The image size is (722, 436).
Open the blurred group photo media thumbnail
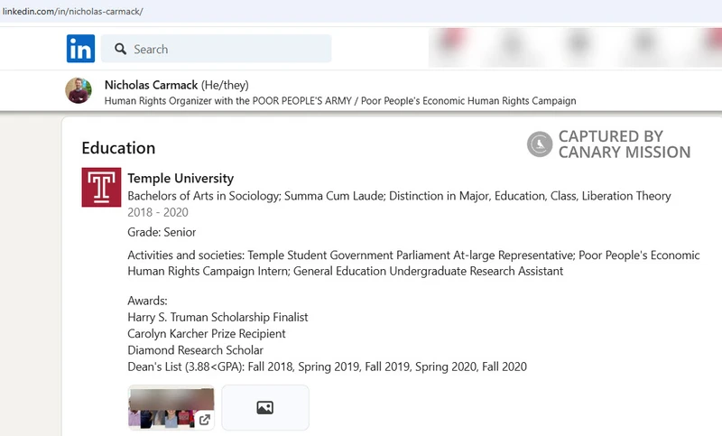pos(171,407)
